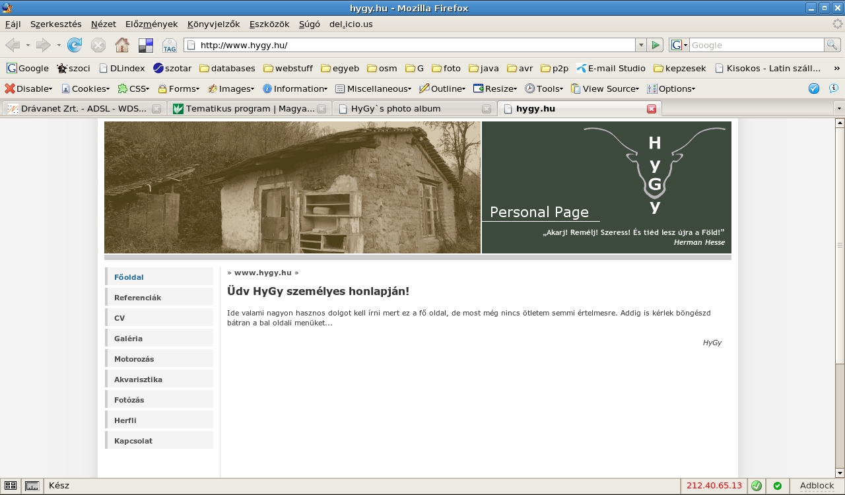Click the green Go arrow button
The image size is (845, 495).
[656, 45]
